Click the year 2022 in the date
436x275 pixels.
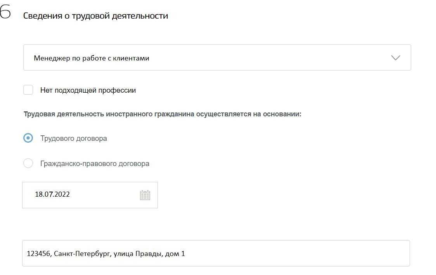click(62, 195)
